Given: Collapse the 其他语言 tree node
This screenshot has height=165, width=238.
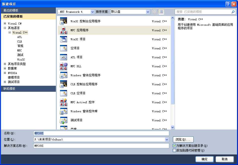Looking at the screenshot, I should pos(5,28).
